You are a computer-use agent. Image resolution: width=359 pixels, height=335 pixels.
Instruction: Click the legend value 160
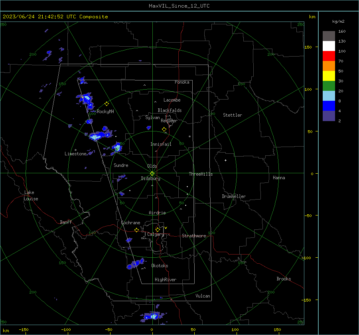click(342, 31)
